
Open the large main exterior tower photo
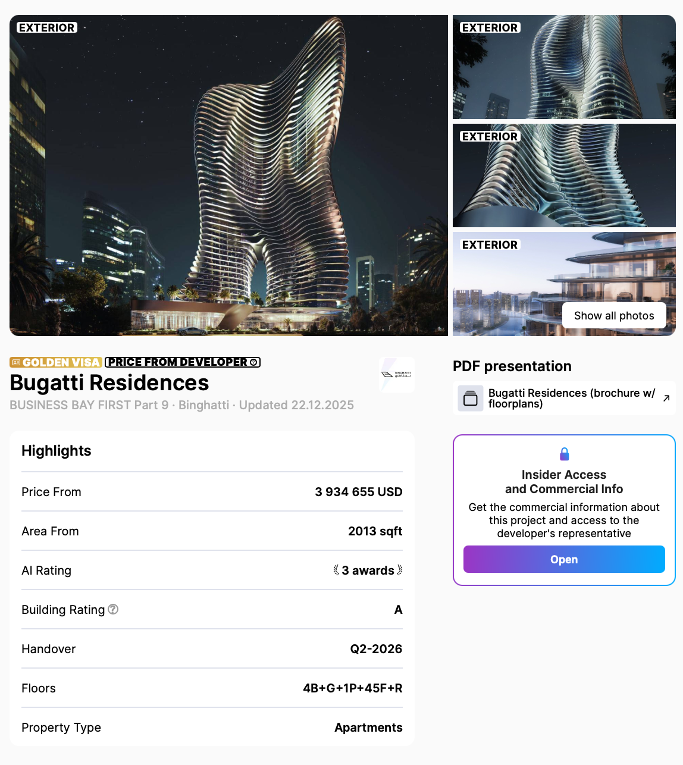228,175
